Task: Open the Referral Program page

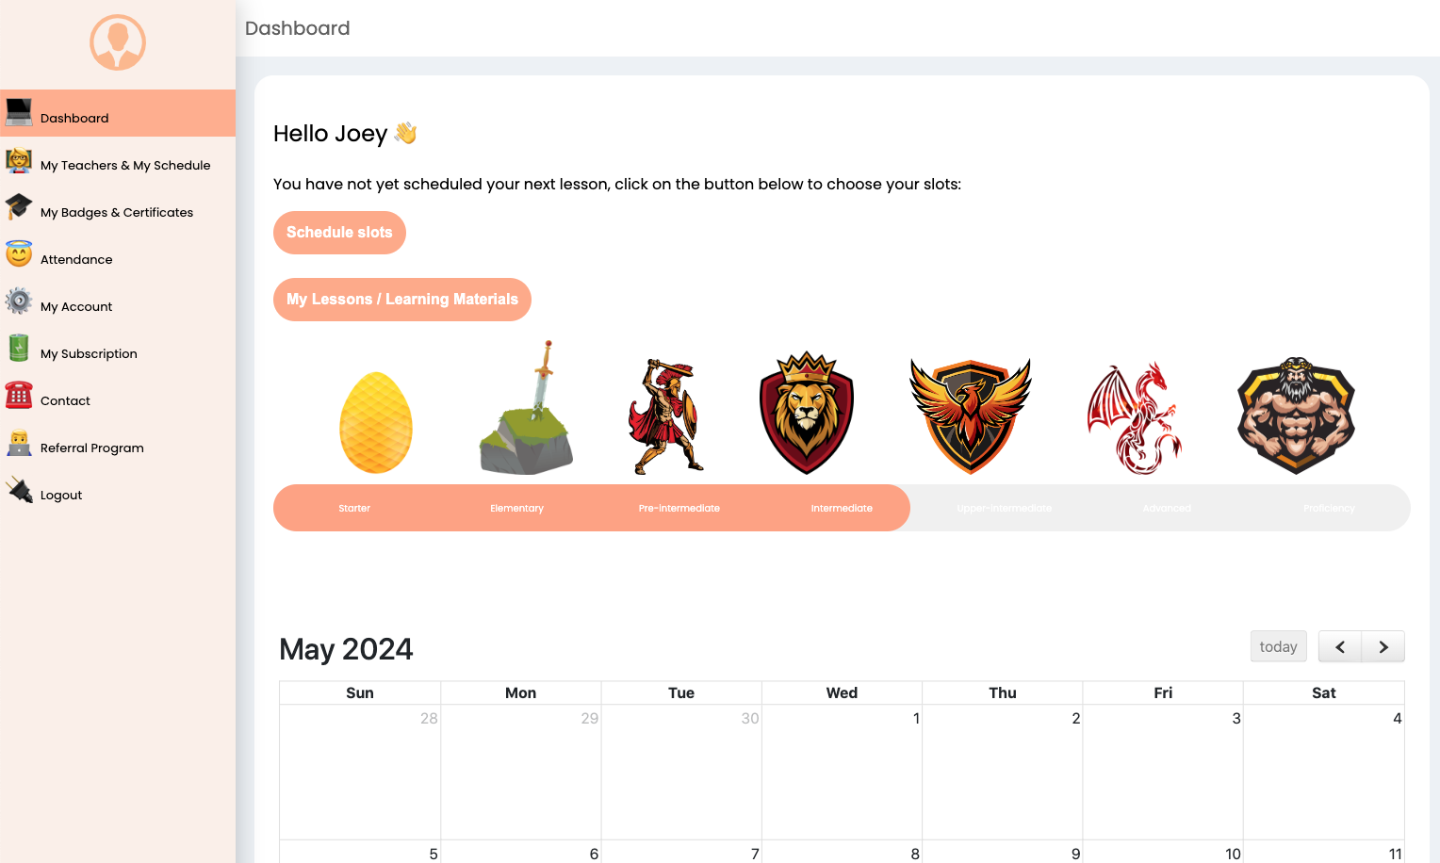Action: tap(92, 448)
